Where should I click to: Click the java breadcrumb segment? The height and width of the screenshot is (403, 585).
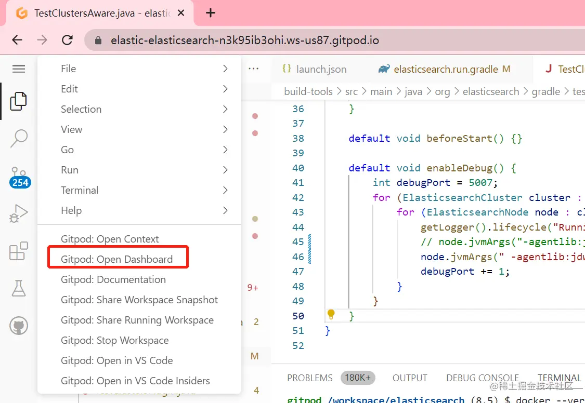click(413, 91)
